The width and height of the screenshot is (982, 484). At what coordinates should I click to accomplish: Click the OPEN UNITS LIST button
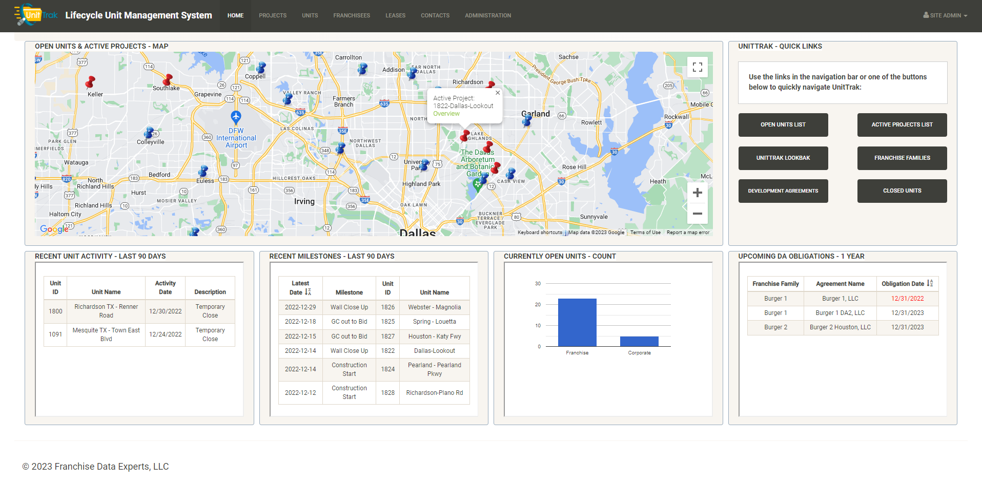click(x=783, y=124)
